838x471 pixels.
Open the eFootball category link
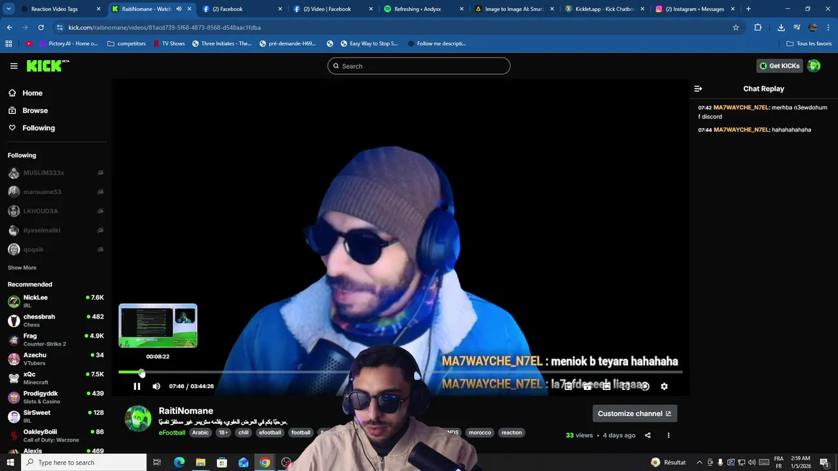point(172,432)
